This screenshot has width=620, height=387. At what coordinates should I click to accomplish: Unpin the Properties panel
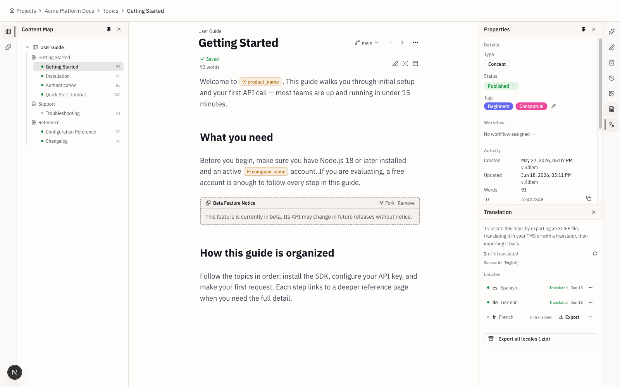(584, 29)
